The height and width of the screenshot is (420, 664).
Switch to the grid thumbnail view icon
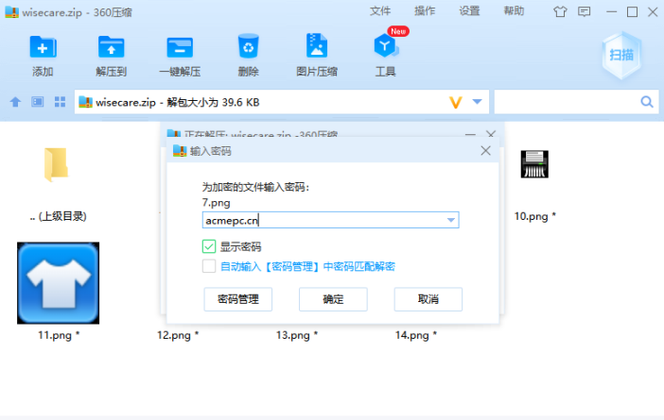click(61, 102)
